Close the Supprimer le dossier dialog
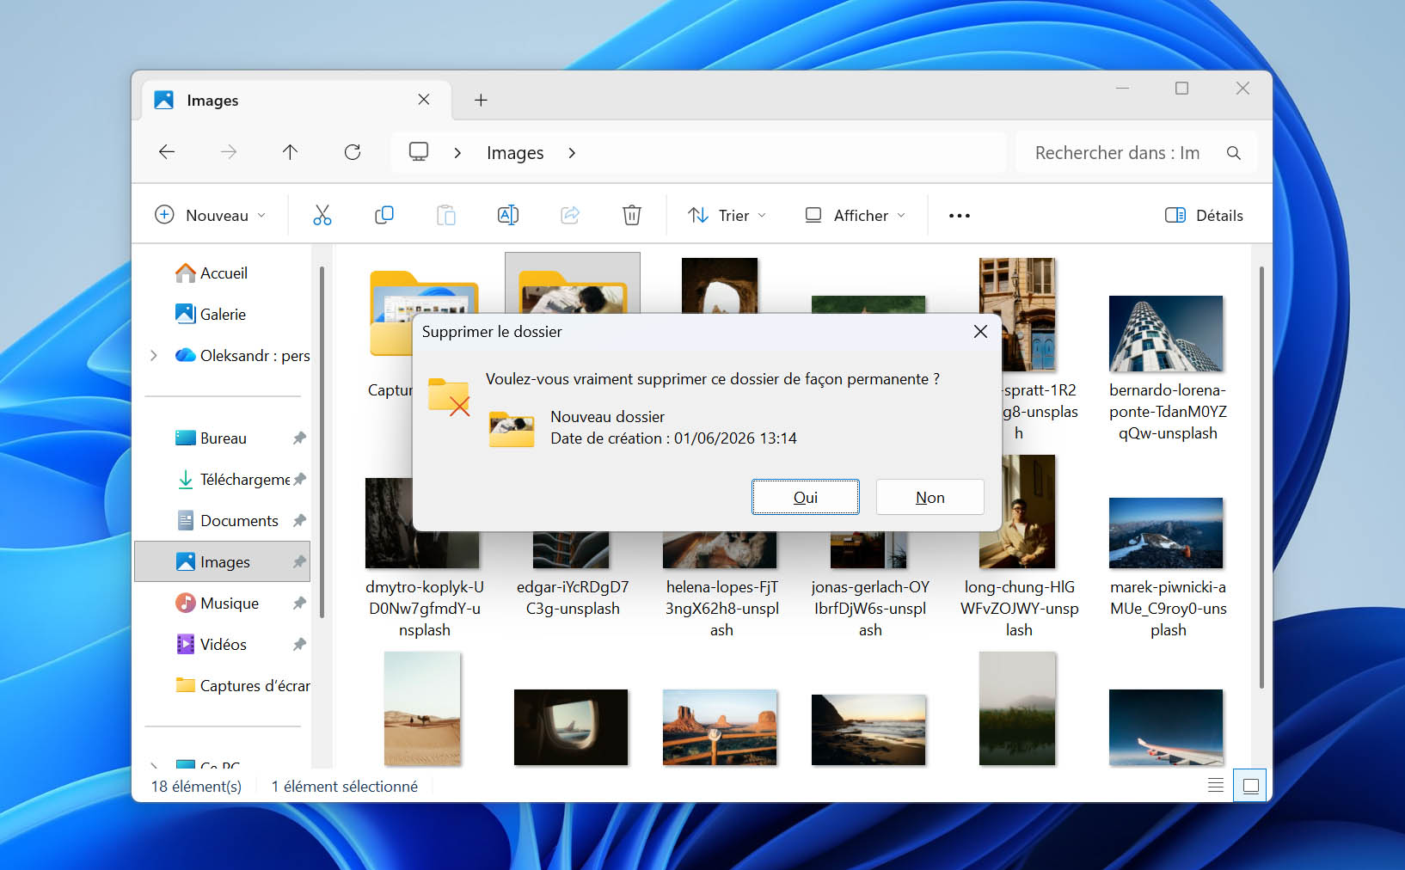1405x870 pixels. (980, 332)
